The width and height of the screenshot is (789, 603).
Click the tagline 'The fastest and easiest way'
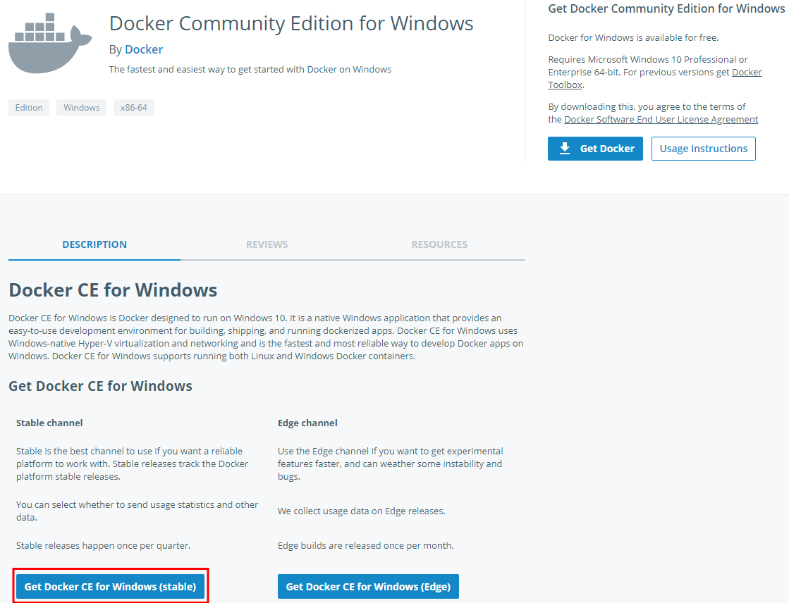click(250, 70)
